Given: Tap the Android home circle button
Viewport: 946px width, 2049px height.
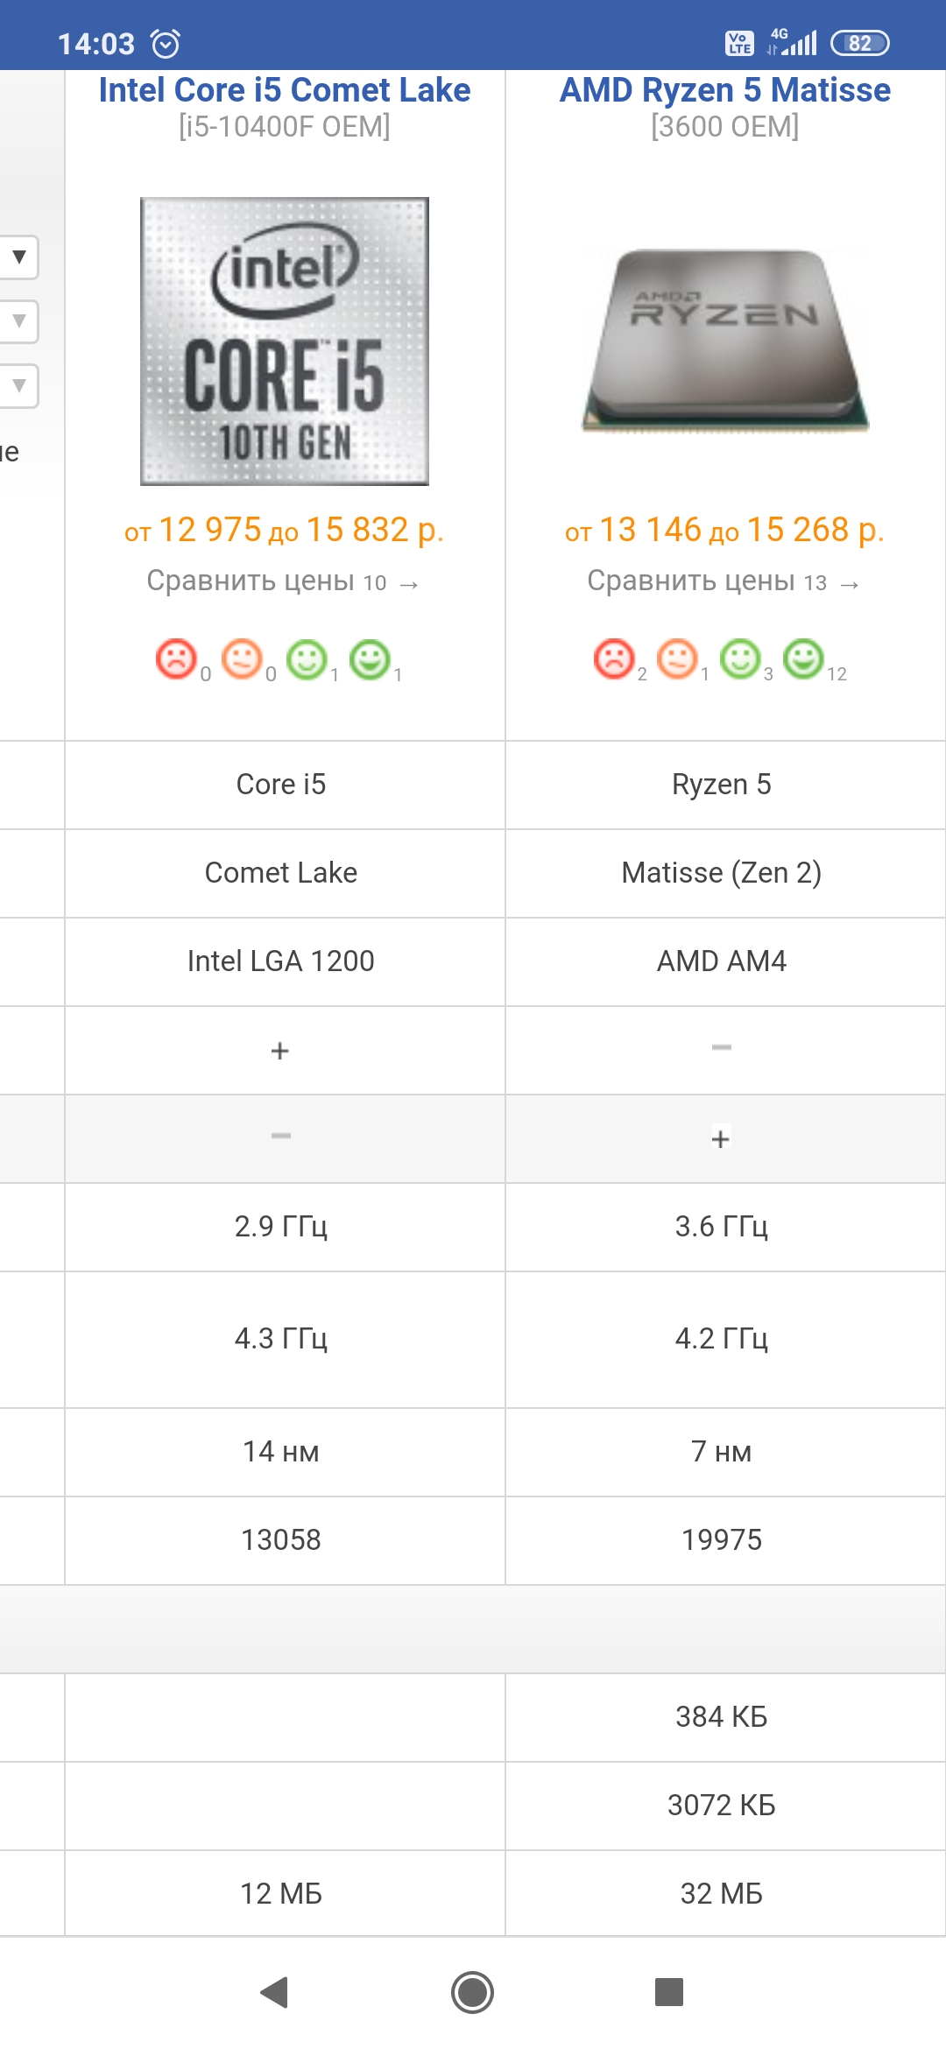Looking at the screenshot, I should point(473,1992).
